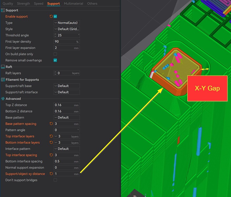The height and width of the screenshot is (197, 231).
Task: Open Top interface layers dropdown
Action: pyautogui.click(x=67, y=136)
